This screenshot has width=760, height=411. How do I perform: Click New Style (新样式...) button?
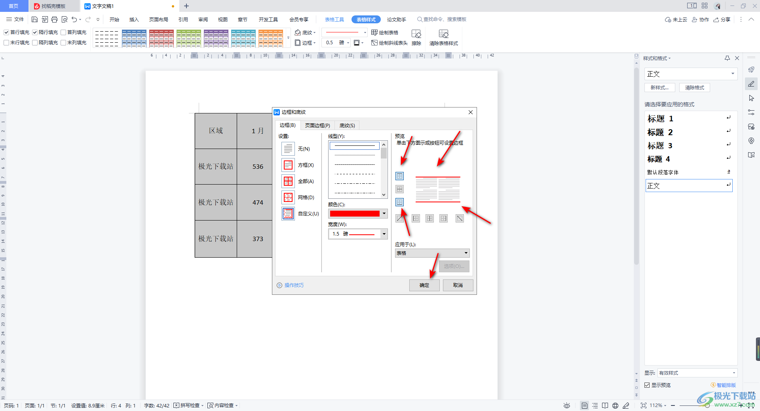tap(659, 88)
